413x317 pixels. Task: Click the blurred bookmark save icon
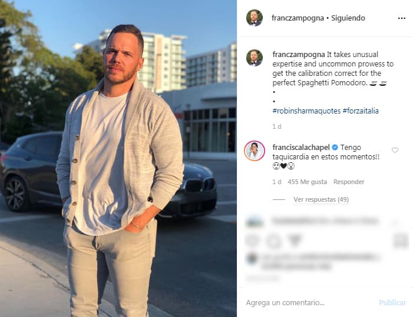click(x=401, y=241)
